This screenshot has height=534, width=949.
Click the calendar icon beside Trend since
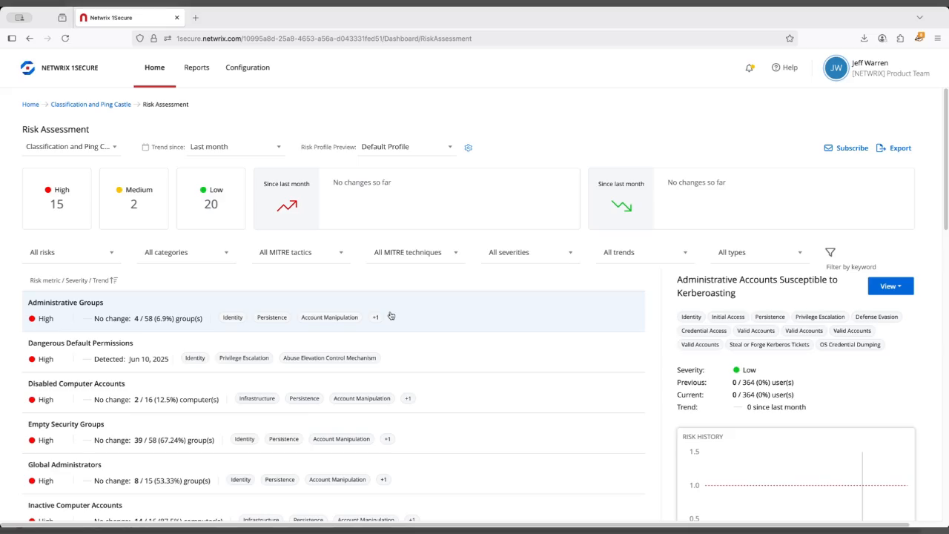click(145, 147)
